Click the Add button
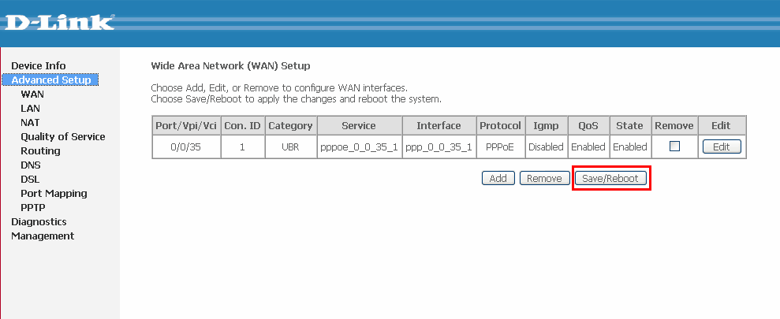The image size is (780, 319). click(x=498, y=178)
